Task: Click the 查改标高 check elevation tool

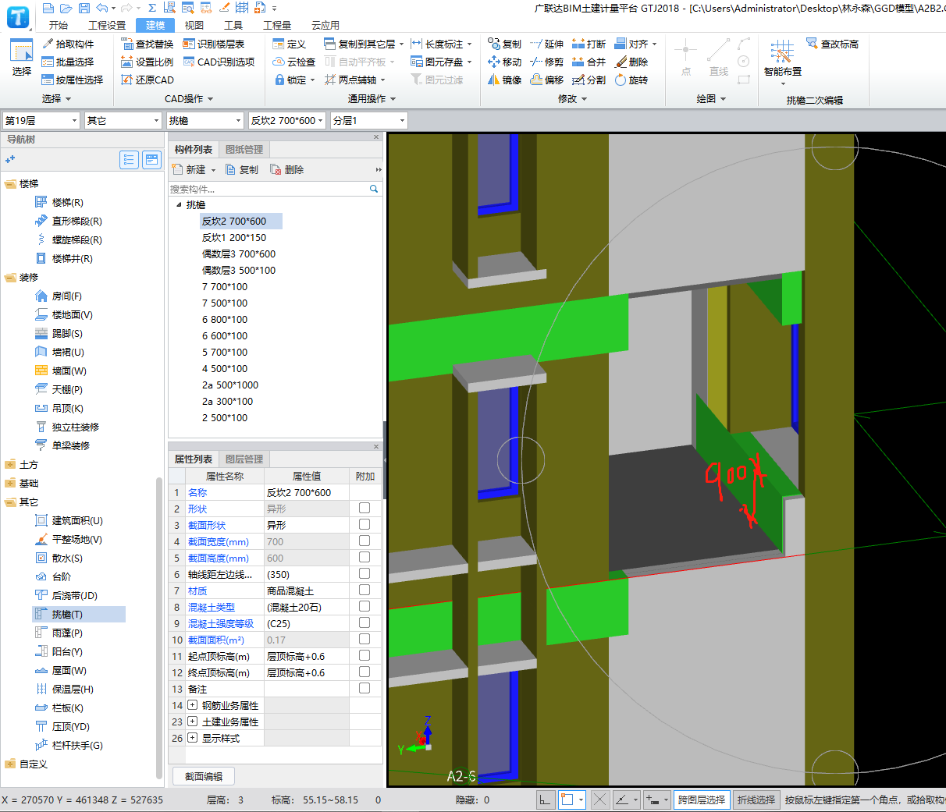Action: point(832,44)
